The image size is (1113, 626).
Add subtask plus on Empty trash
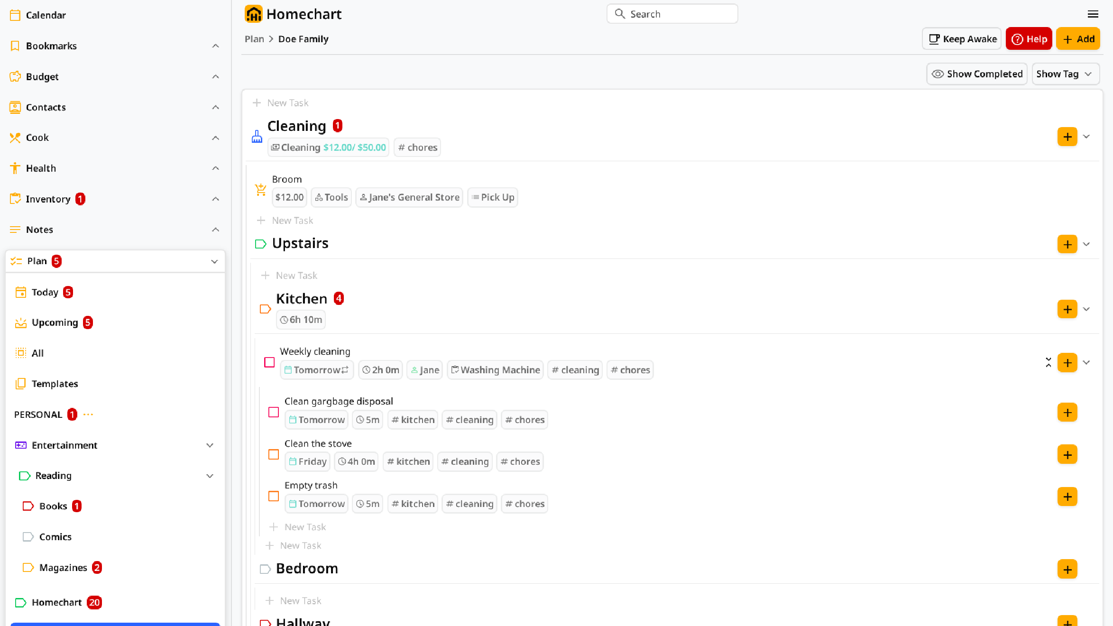click(x=1067, y=497)
